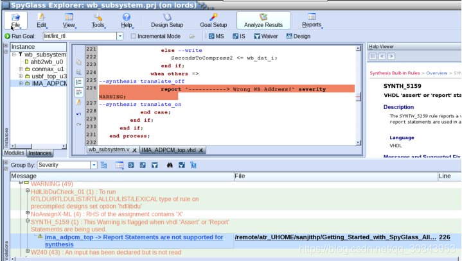Switch to the wb_subsystem.v file tab
The height and width of the screenshot is (261, 462).
(x=109, y=149)
